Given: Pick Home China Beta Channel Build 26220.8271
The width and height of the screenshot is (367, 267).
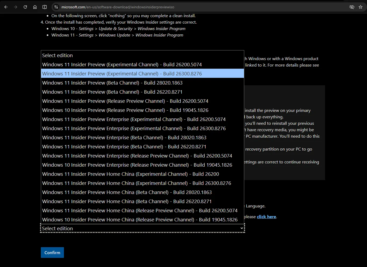Looking at the screenshot, I should [142, 201].
